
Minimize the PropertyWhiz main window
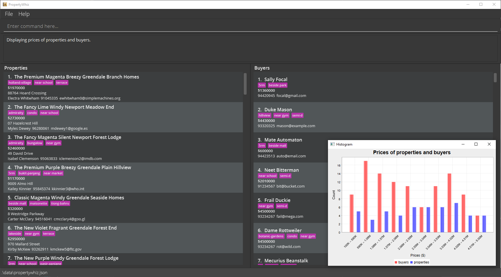tap(468, 4)
